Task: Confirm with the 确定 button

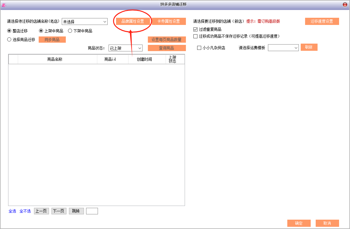Action: 299,223
